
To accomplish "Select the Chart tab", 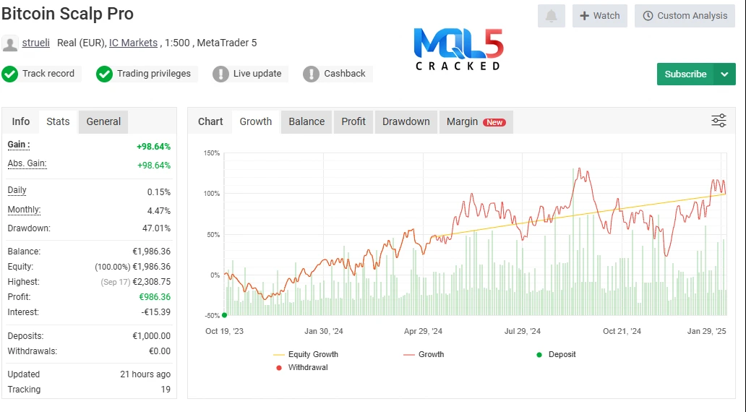I will click(x=210, y=121).
